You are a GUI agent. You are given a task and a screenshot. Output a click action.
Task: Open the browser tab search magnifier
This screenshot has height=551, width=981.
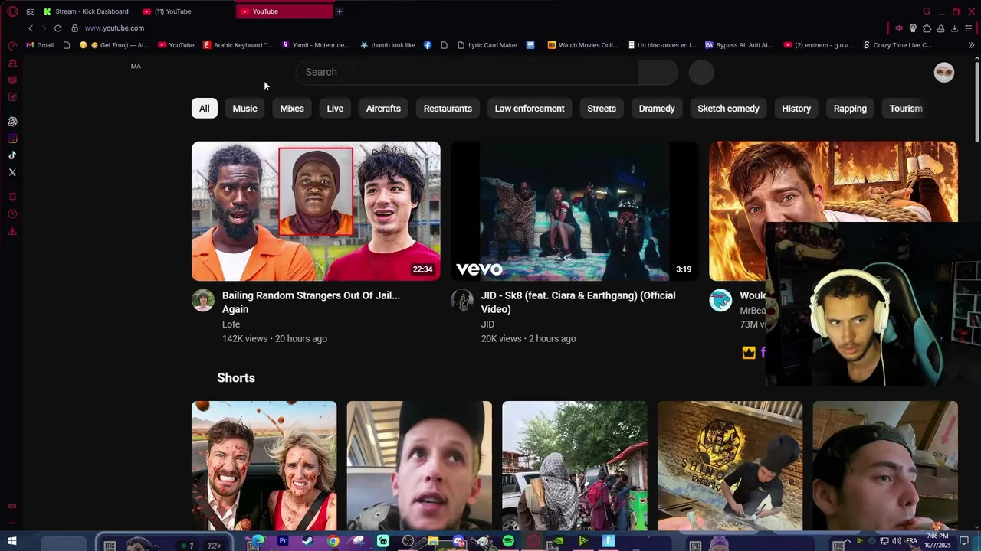coord(927,11)
